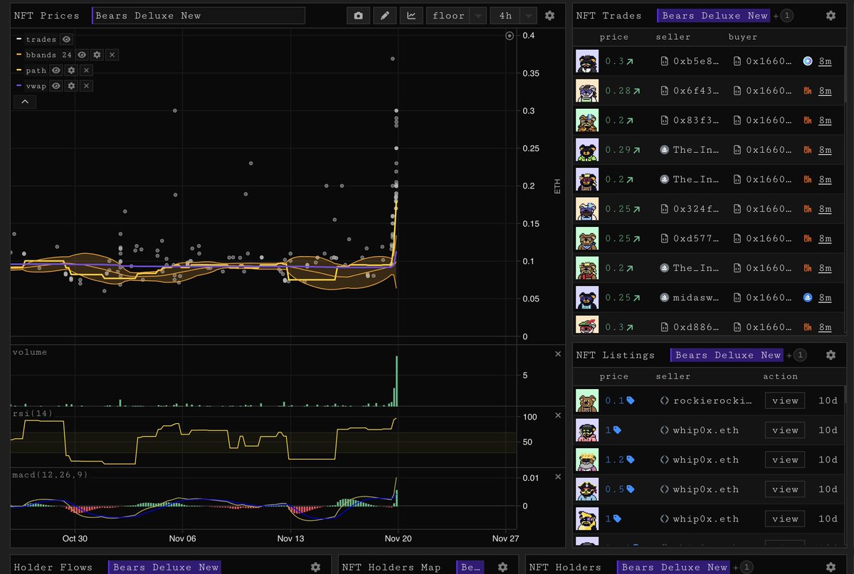Click view for rockierocki's 0.1 listing
Viewport: 854px width, 574px height.
click(784, 400)
